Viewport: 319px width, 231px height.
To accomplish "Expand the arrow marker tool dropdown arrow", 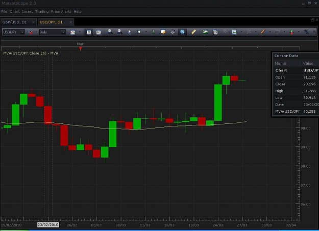I will (299, 32).
